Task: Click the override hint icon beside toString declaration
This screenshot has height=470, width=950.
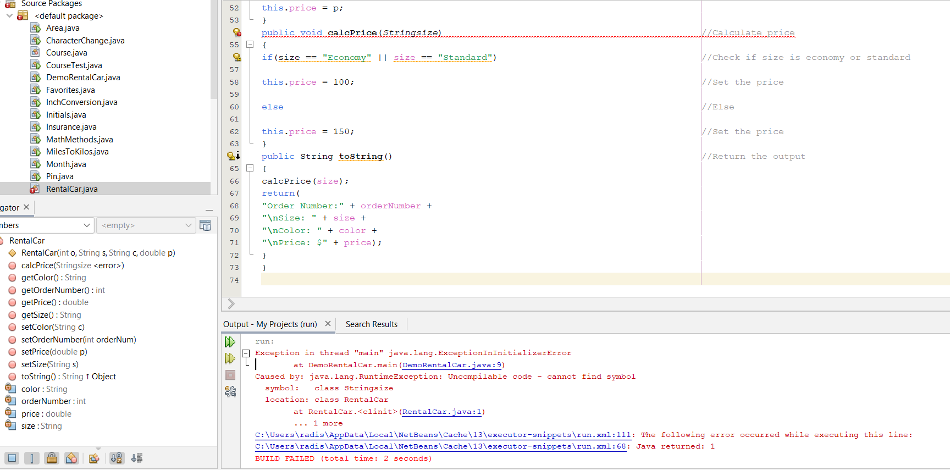Action: coord(234,156)
